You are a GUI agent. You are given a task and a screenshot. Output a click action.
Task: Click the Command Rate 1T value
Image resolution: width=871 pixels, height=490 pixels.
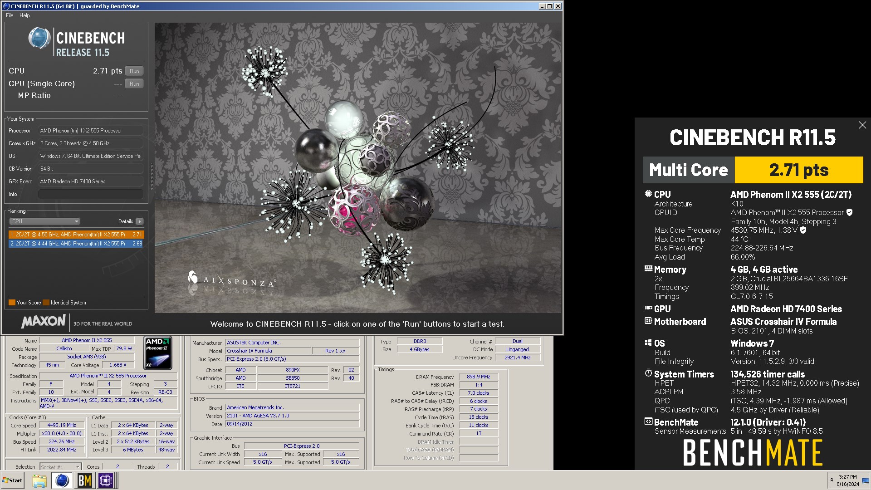point(479,434)
